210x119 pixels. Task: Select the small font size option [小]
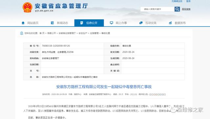(x=136, y=94)
